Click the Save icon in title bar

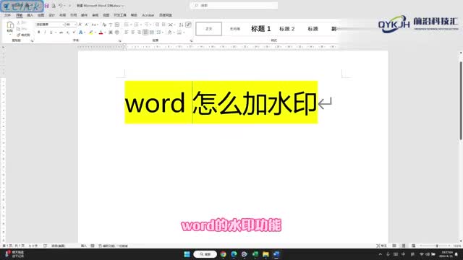click(x=46, y=6)
